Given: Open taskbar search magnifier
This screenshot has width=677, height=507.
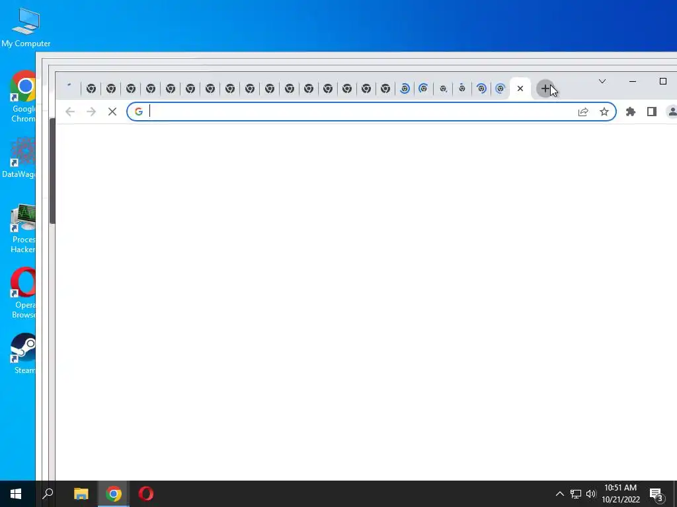Looking at the screenshot, I should coord(48,494).
